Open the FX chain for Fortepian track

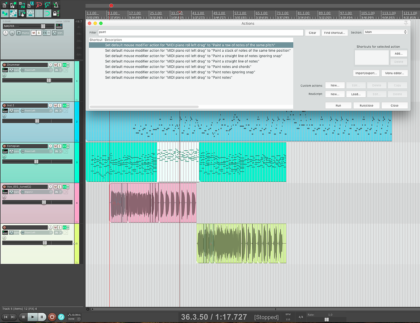[65, 146]
